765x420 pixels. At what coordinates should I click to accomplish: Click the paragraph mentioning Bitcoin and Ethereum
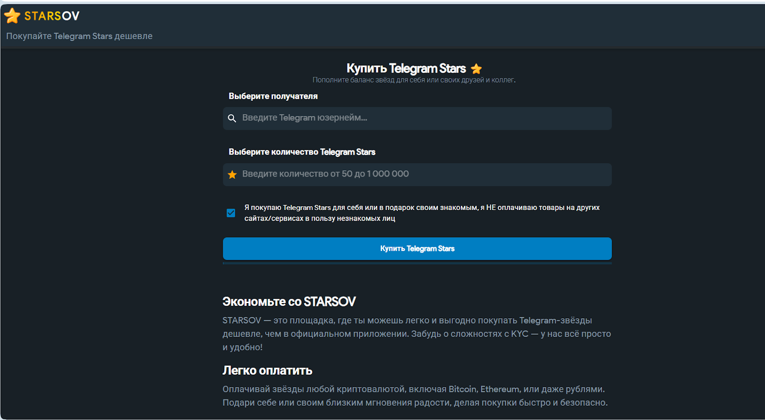pyautogui.click(x=415, y=396)
